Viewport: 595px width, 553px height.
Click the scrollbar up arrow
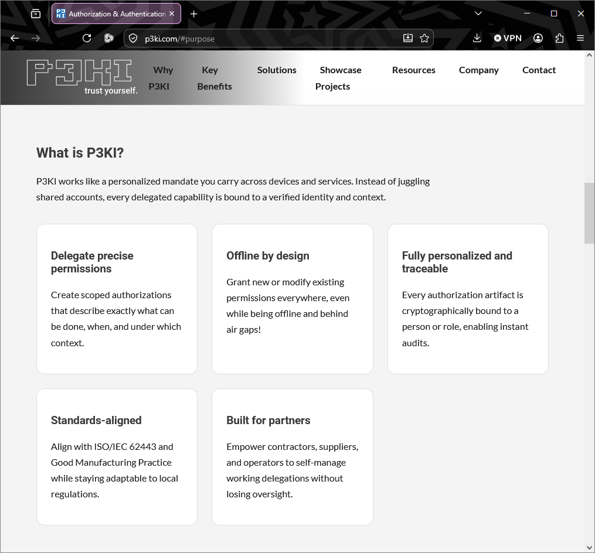pyautogui.click(x=589, y=55)
